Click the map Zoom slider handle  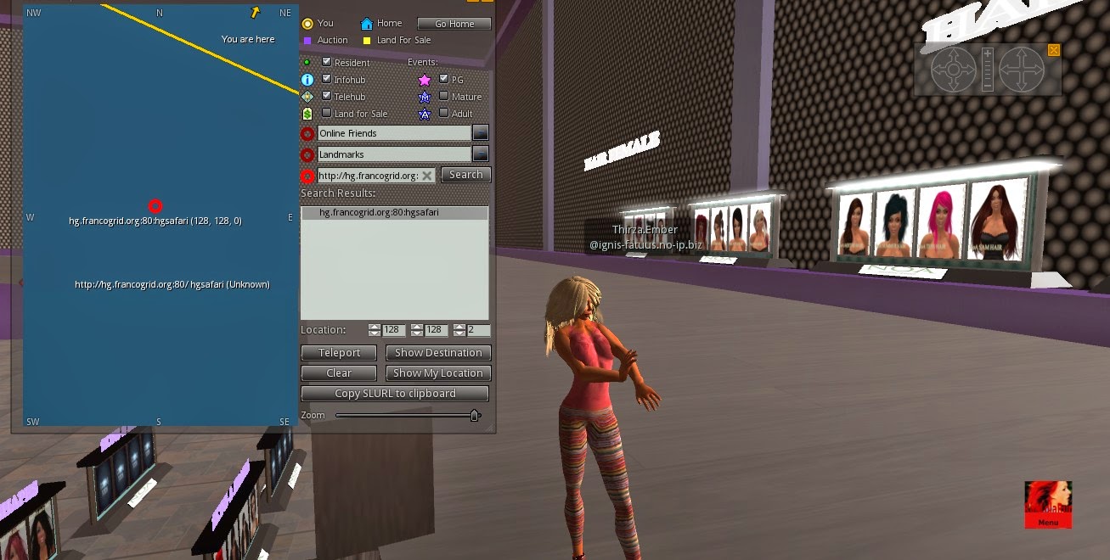tap(475, 415)
